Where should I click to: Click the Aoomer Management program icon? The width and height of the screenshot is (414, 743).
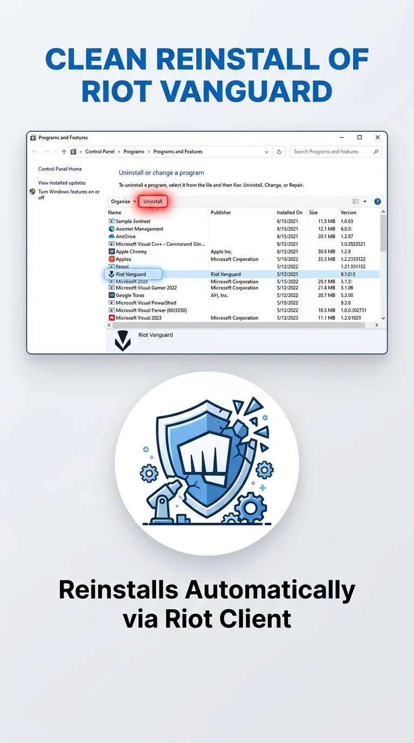click(112, 229)
